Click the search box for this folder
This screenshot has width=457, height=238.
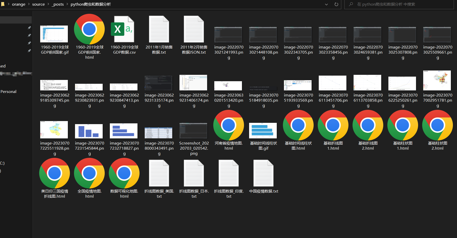pos(399,4)
